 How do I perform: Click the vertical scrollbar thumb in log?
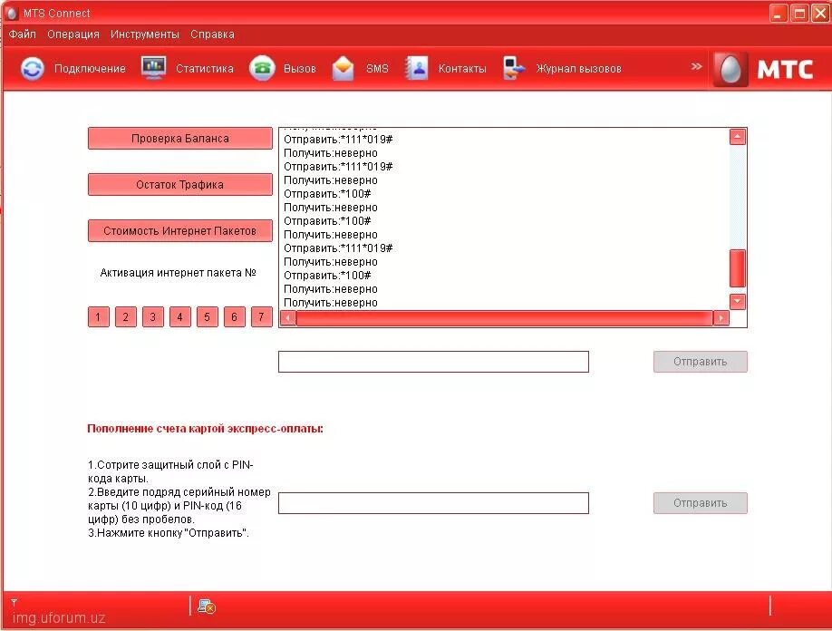(737, 268)
